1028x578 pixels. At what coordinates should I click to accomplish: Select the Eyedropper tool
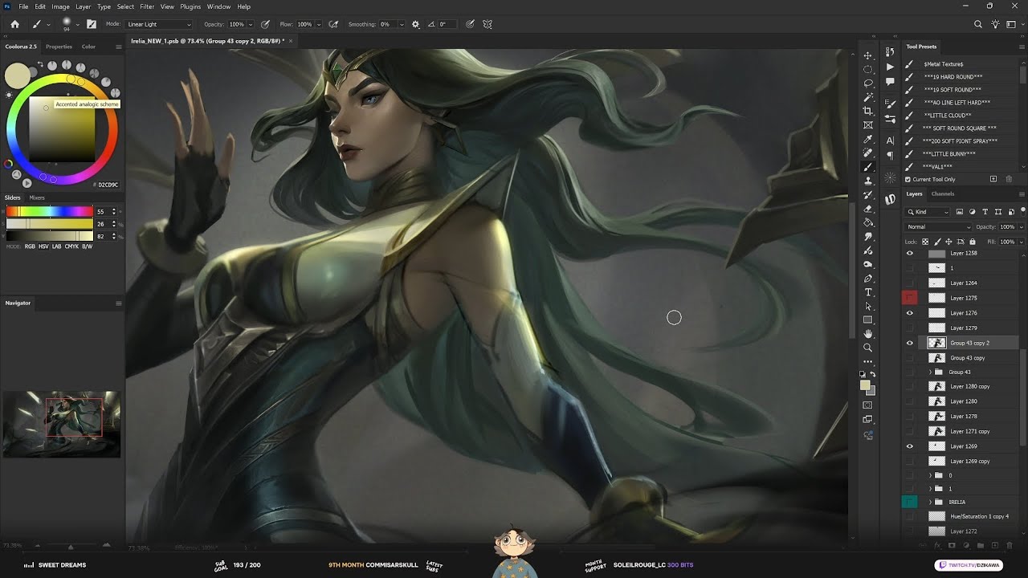[x=867, y=139]
